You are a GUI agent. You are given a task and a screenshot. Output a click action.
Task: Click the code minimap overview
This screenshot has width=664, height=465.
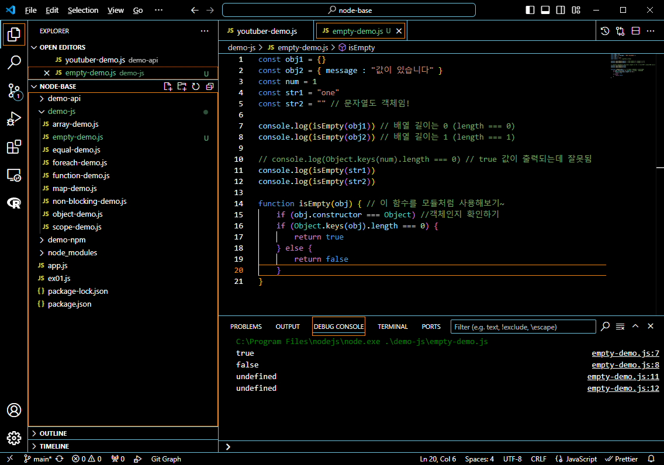click(x=633, y=67)
